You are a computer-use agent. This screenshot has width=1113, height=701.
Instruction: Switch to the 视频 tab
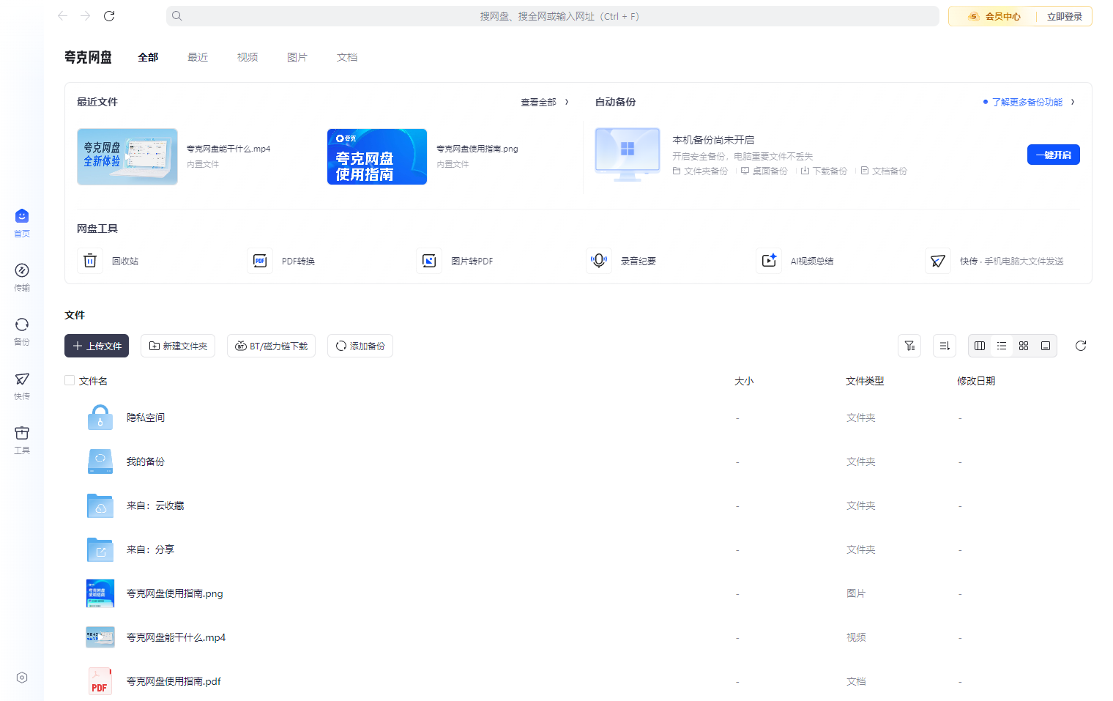pos(247,57)
